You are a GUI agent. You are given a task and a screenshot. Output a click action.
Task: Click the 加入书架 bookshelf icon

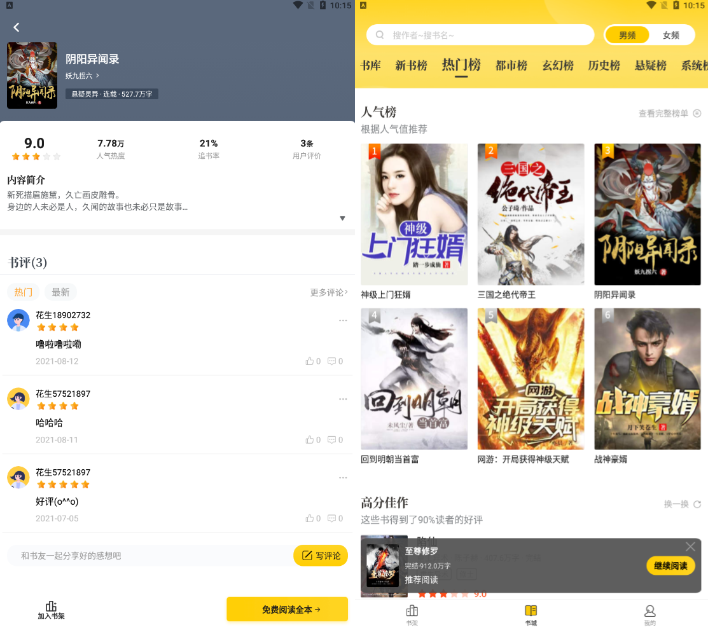point(51,607)
